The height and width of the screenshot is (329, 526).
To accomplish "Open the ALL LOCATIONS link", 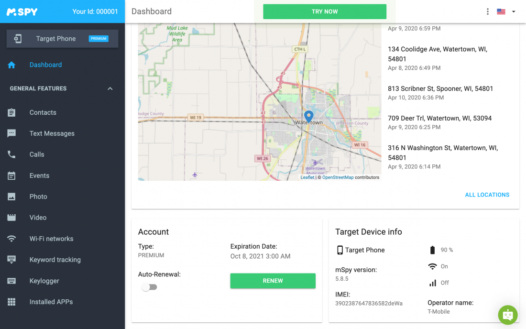I will coord(487,195).
